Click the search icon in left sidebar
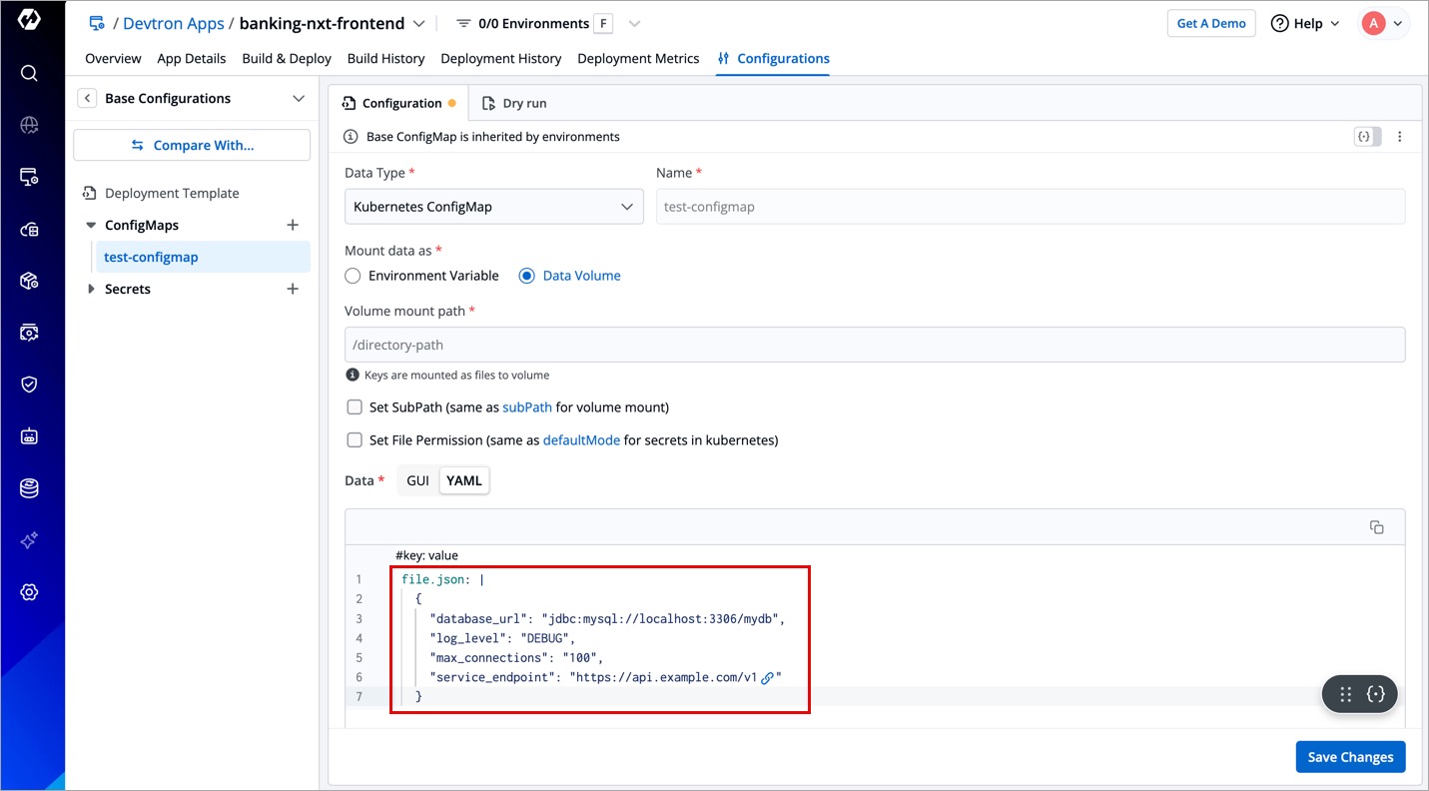1429x791 pixels. coord(29,73)
